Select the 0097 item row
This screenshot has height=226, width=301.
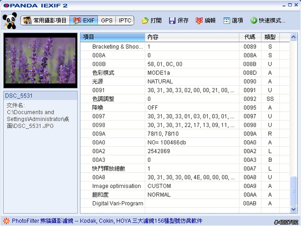tap(185, 116)
